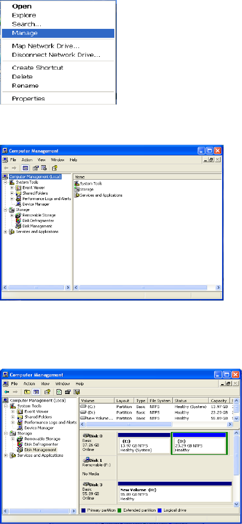
Task: Select the Storage icon in the Name list pane
Action: point(77,189)
